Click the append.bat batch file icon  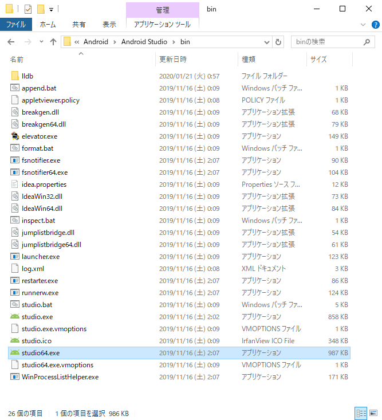coord(15,88)
